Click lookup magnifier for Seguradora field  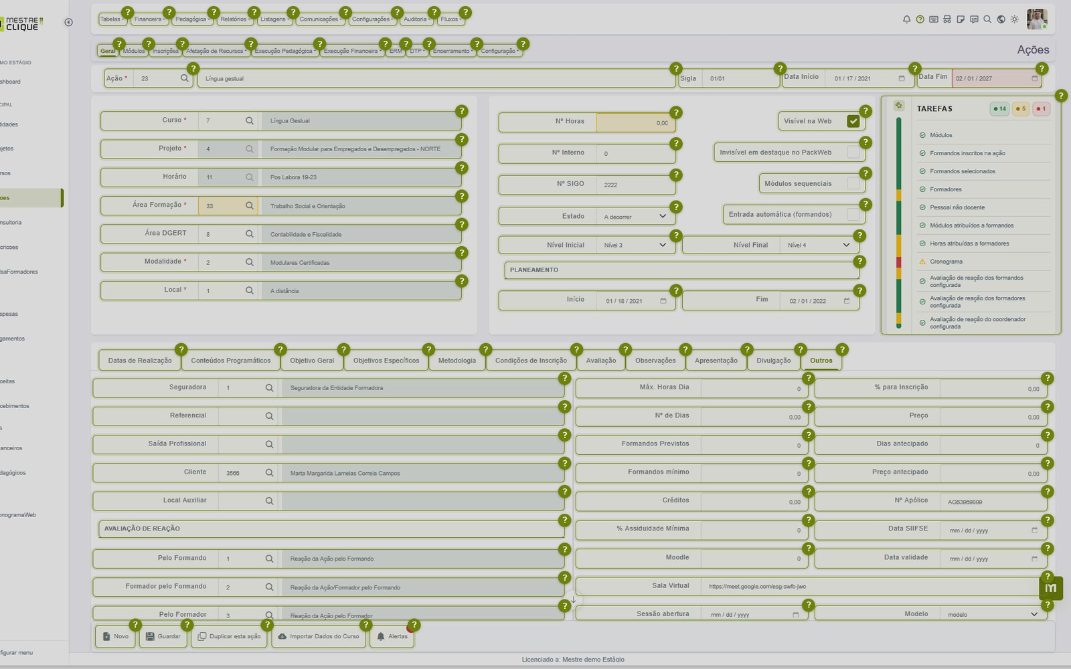(x=269, y=388)
